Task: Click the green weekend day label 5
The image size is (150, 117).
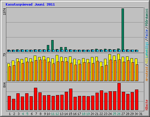Action: [27, 114]
